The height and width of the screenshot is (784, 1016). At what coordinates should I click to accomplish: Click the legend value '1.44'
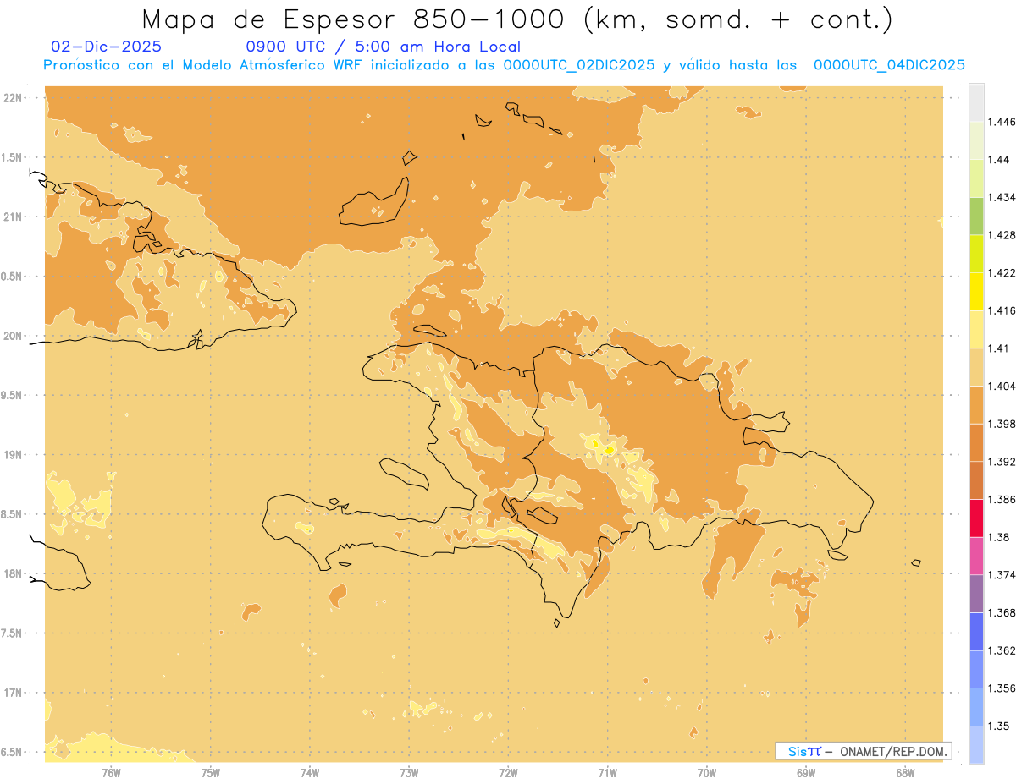click(999, 160)
